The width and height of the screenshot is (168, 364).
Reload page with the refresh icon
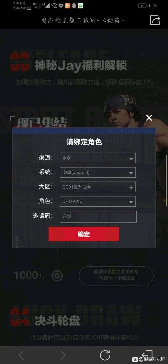105,355
